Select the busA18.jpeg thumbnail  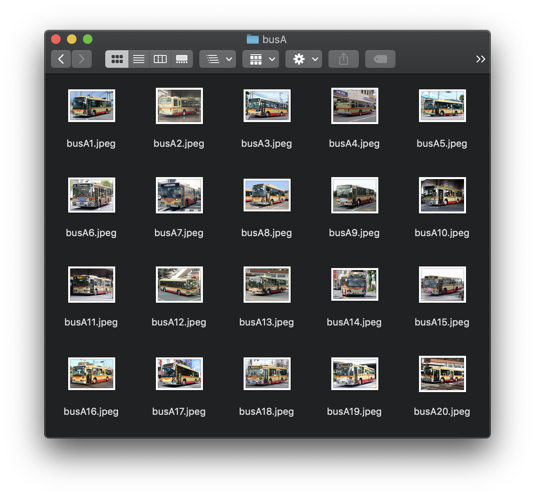[267, 374]
